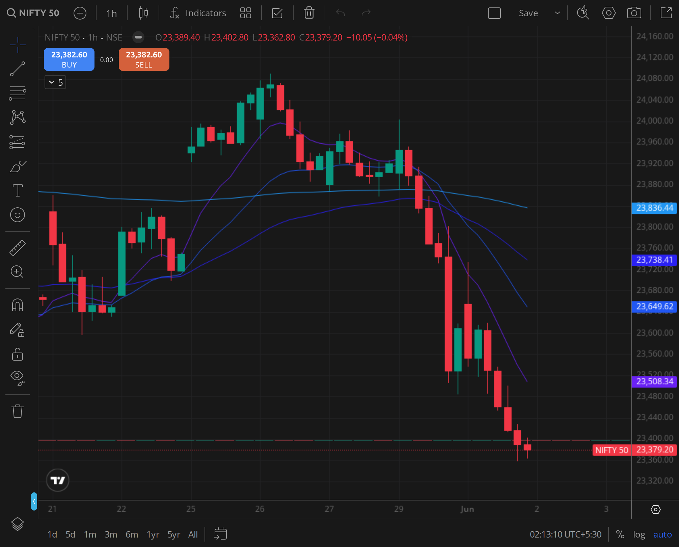
Task: Toggle stay in drawing mode
Action: point(18,330)
